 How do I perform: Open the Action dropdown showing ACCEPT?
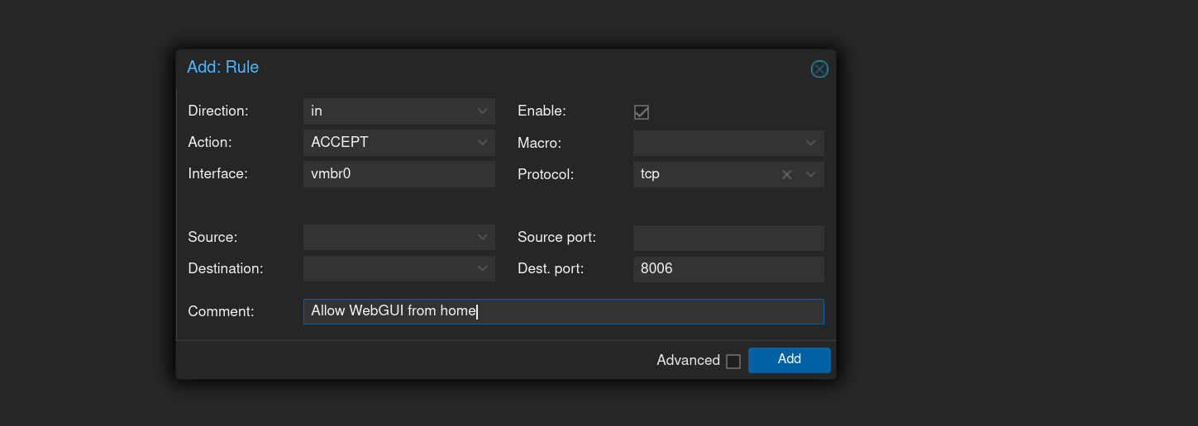pos(484,142)
